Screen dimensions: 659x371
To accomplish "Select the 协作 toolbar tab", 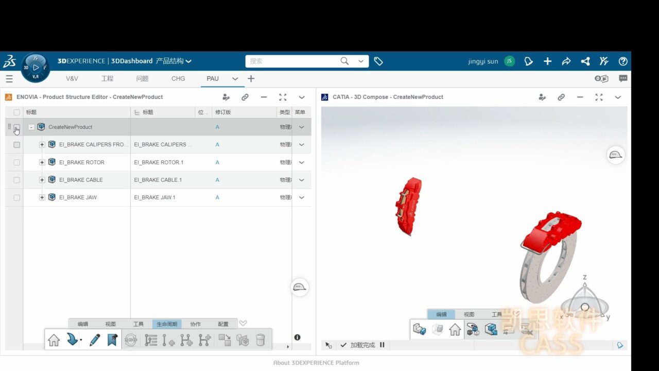I will [195, 324].
